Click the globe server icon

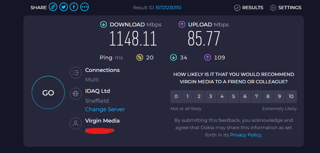(x=76, y=94)
